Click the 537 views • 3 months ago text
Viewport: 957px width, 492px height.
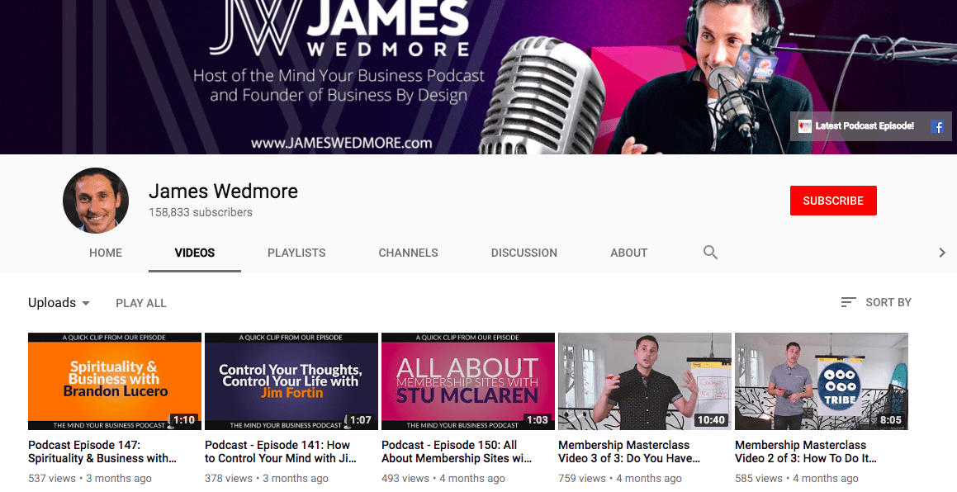pos(90,479)
